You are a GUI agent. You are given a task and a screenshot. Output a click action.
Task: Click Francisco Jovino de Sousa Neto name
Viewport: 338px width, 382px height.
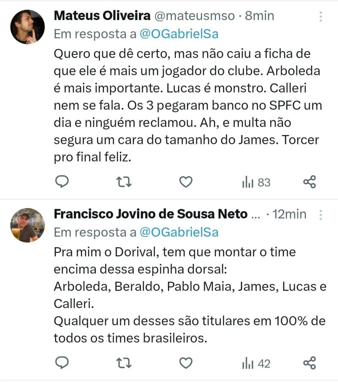coord(151,214)
